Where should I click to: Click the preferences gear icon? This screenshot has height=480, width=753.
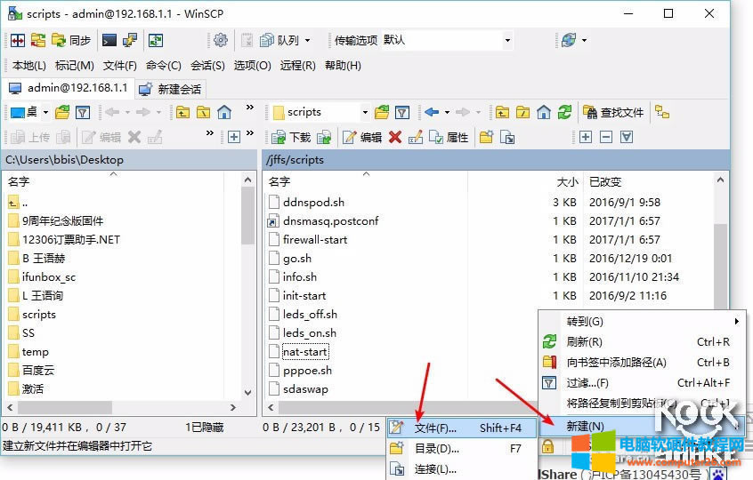(221, 40)
